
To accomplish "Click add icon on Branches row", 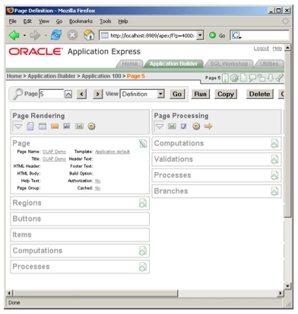I will tap(274, 191).
